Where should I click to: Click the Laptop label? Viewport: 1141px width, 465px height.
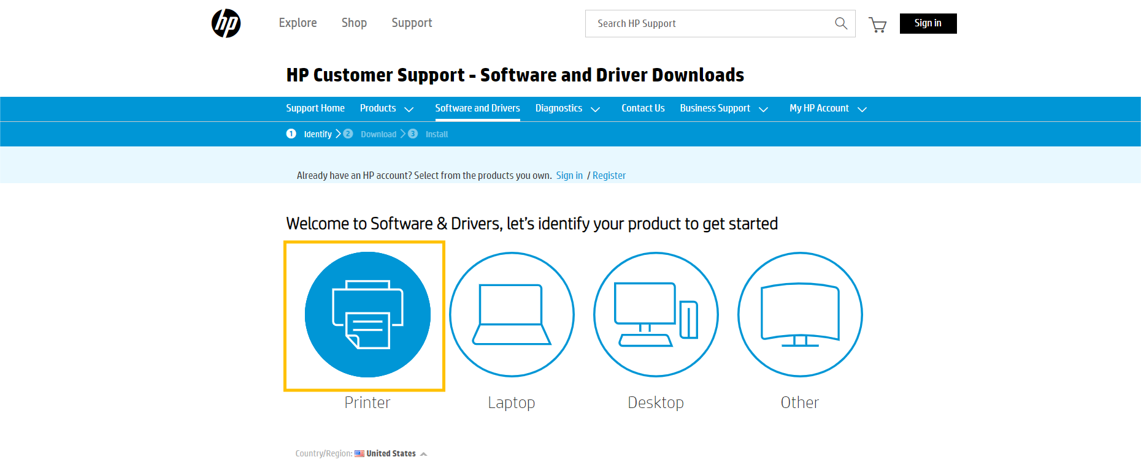512,403
